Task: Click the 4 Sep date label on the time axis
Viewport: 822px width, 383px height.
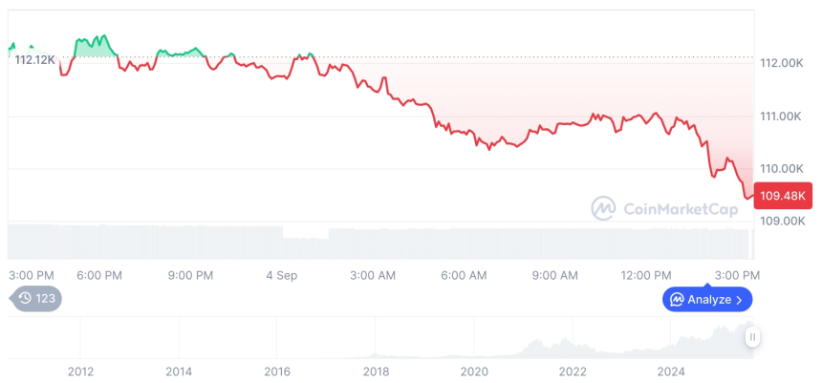Action: coord(282,275)
